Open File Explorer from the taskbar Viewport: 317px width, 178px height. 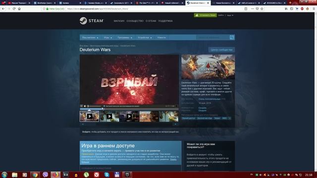[14, 175]
